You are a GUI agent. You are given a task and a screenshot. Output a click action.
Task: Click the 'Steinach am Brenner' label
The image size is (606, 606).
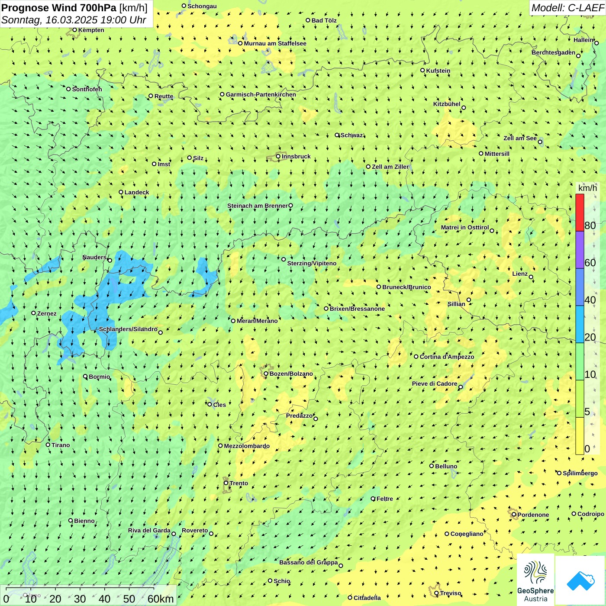tap(257, 206)
